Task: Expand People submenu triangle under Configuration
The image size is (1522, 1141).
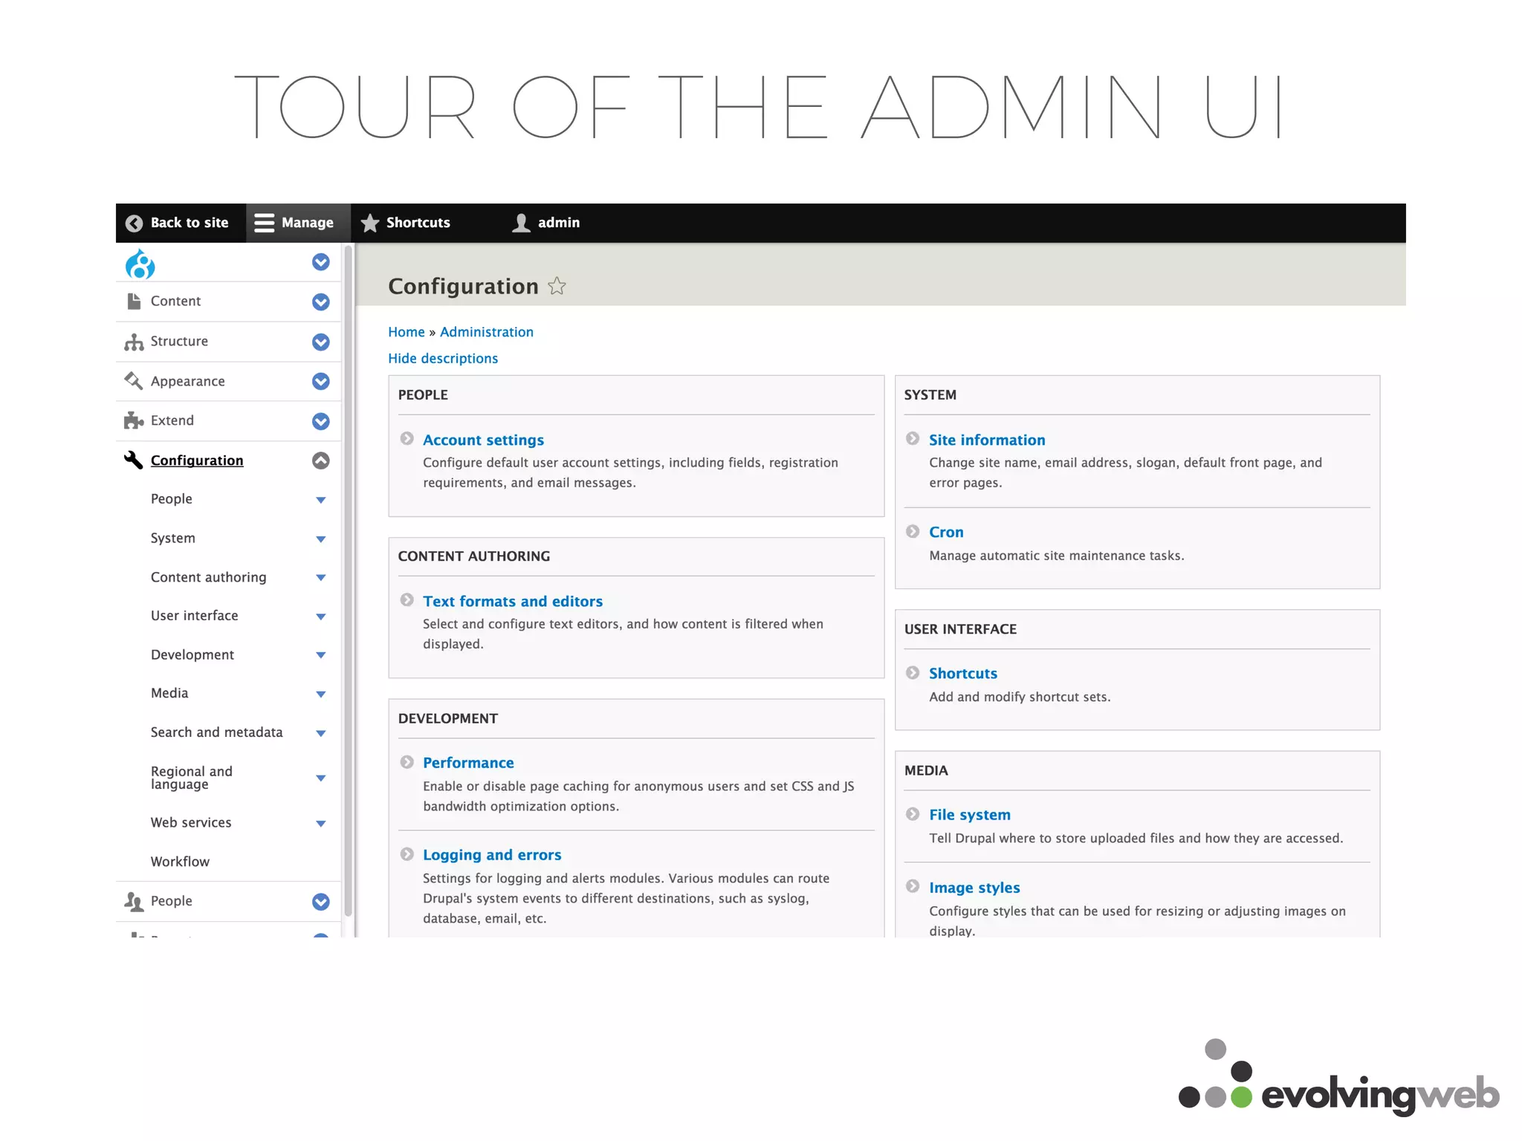Action: pos(320,500)
